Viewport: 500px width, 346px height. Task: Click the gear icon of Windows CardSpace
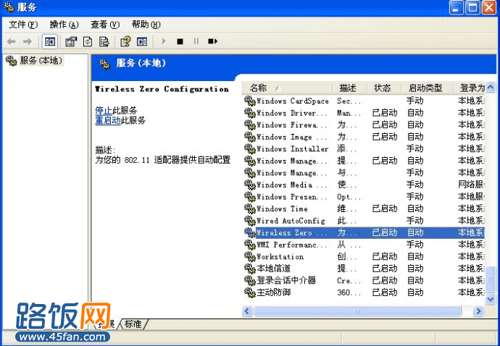tap(250, 101)
